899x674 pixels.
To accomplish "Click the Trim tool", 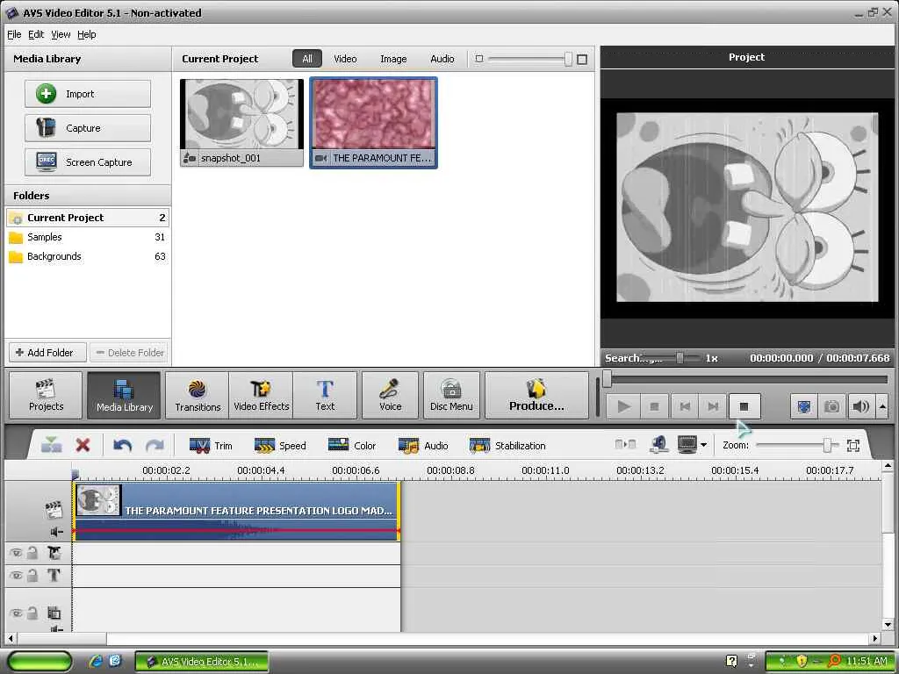I will (211, 445).
